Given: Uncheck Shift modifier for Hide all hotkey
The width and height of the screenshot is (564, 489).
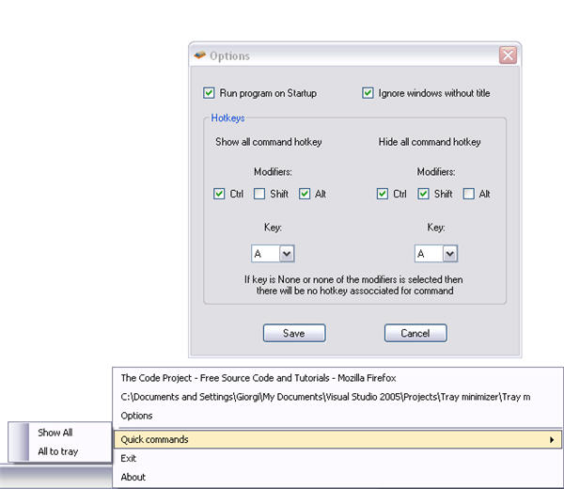Looking at the screenshot, I should (423, 194).
